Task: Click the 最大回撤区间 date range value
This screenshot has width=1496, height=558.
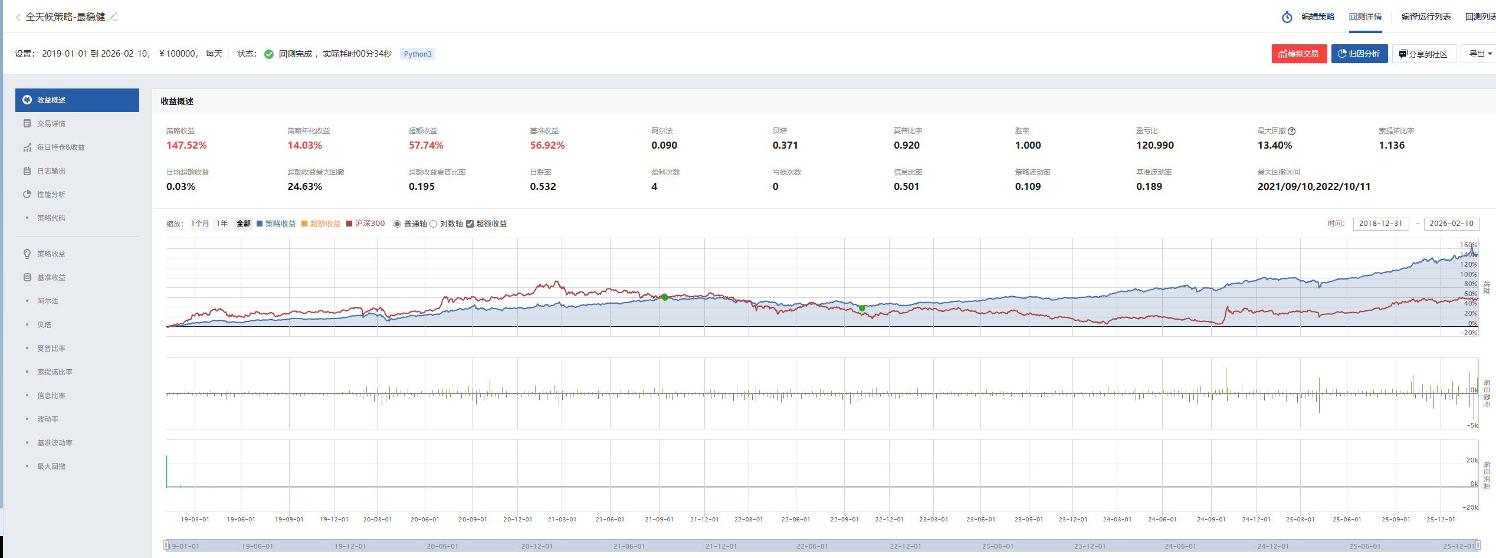Action: pyautogui.click(x=1314, y=186)
